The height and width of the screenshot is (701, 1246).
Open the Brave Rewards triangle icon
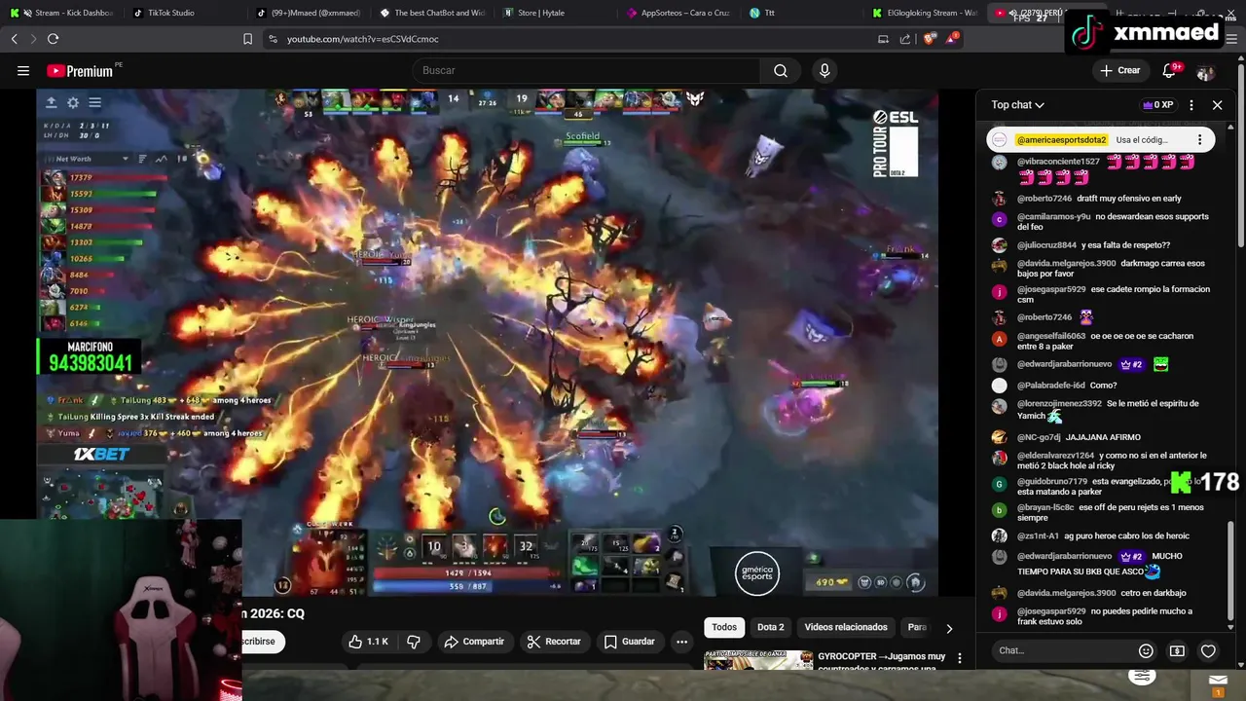pos(952,39)
